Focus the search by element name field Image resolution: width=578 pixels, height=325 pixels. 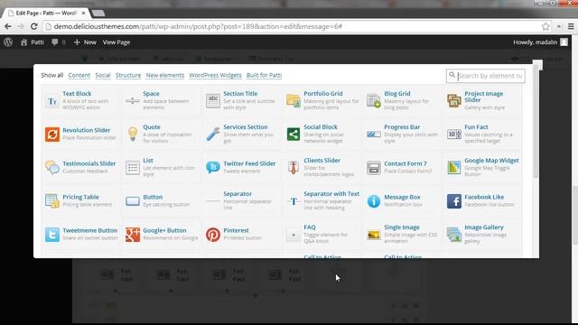click(486, 76)
